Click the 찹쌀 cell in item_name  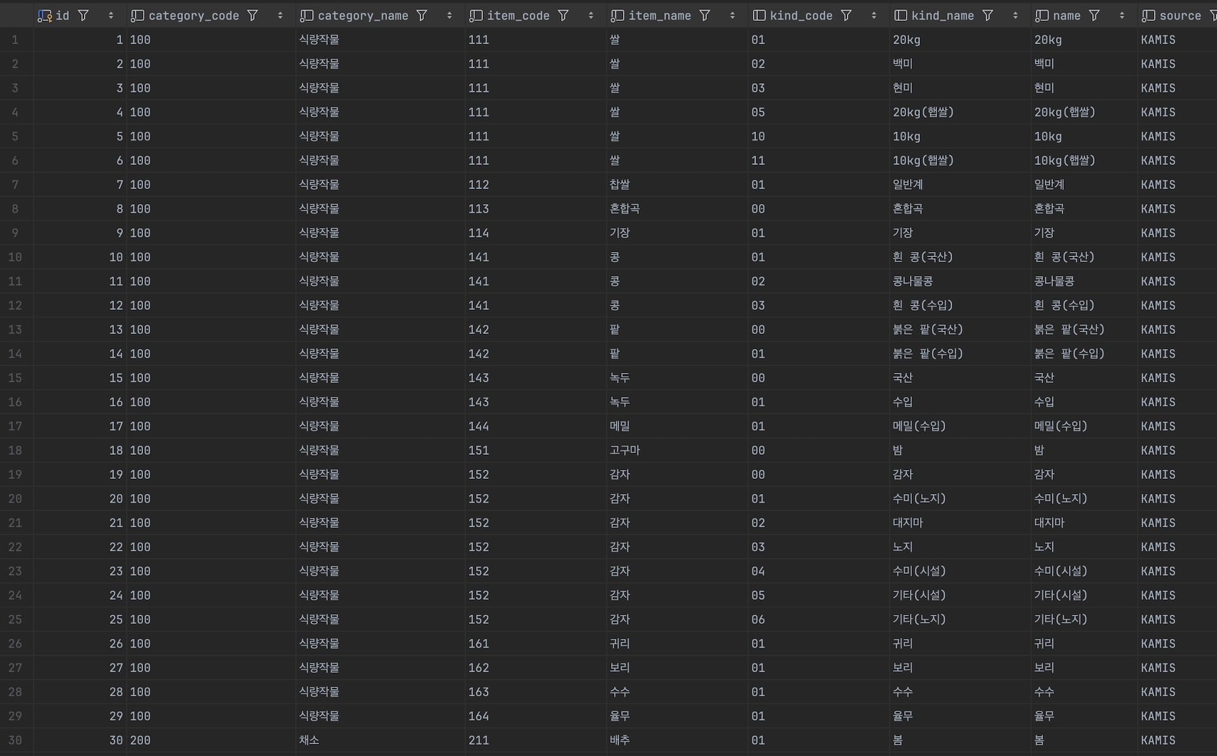click(620, 185)
